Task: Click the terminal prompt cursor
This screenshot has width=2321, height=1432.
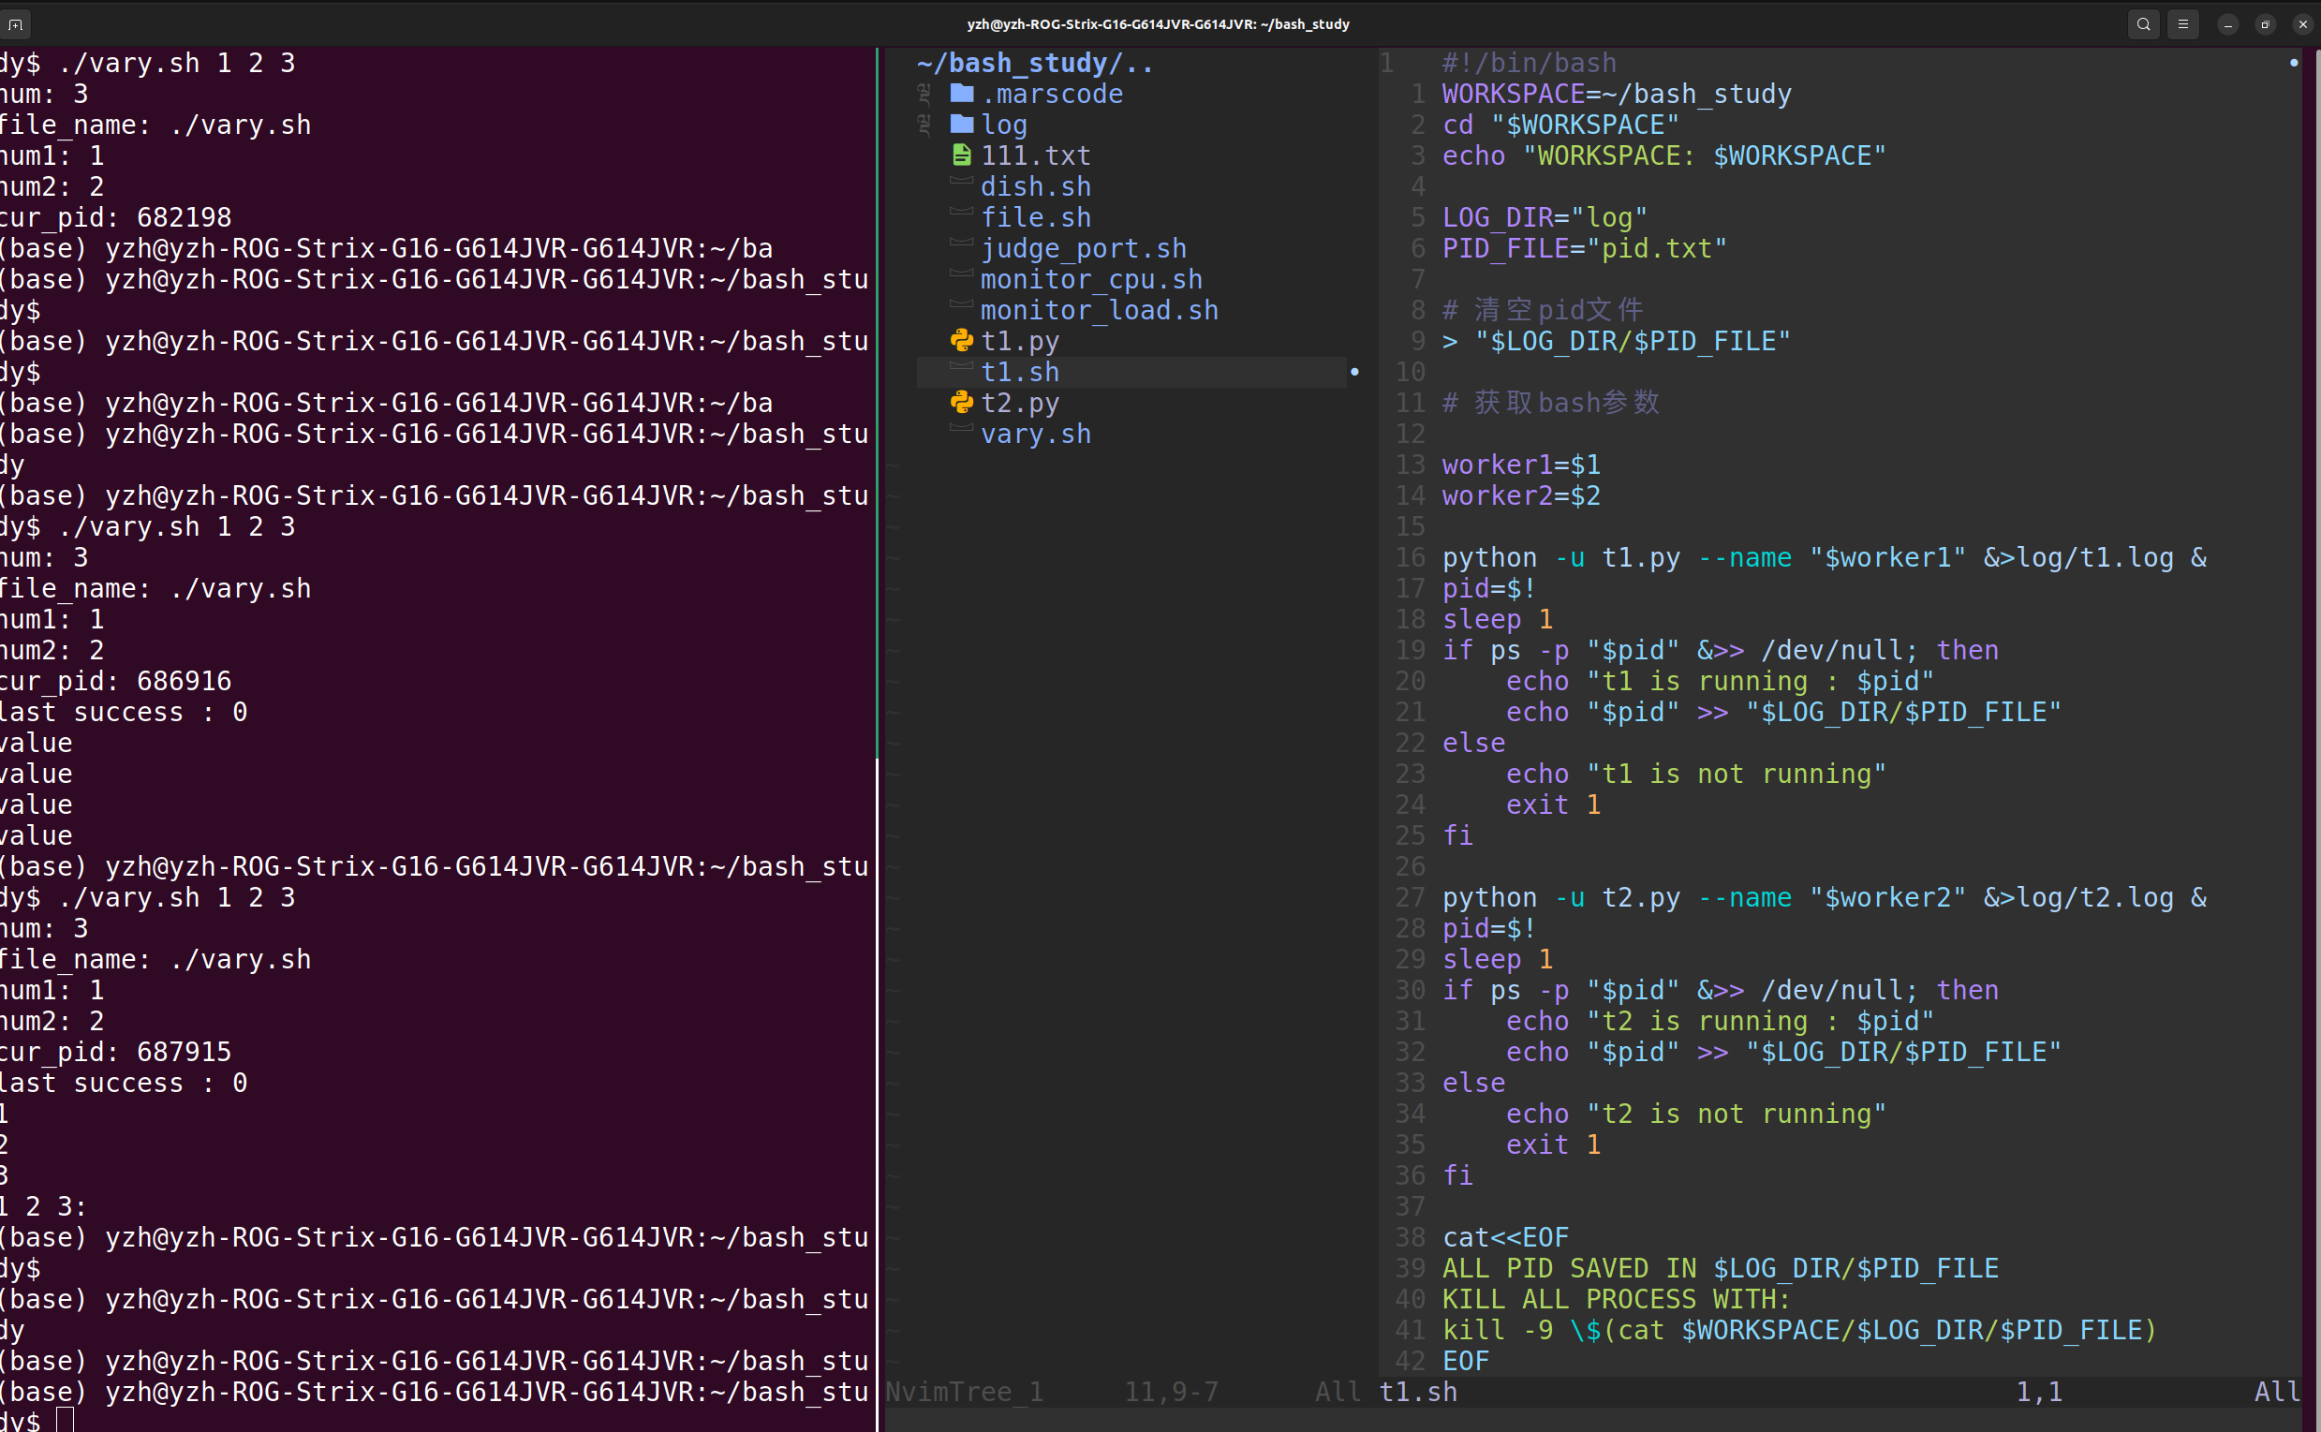Action: (x=65, y=1421)
